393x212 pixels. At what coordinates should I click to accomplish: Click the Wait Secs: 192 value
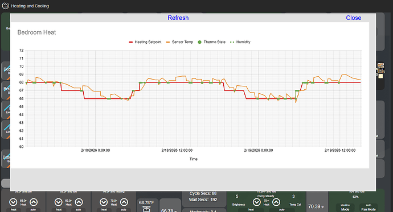(203, 199)
